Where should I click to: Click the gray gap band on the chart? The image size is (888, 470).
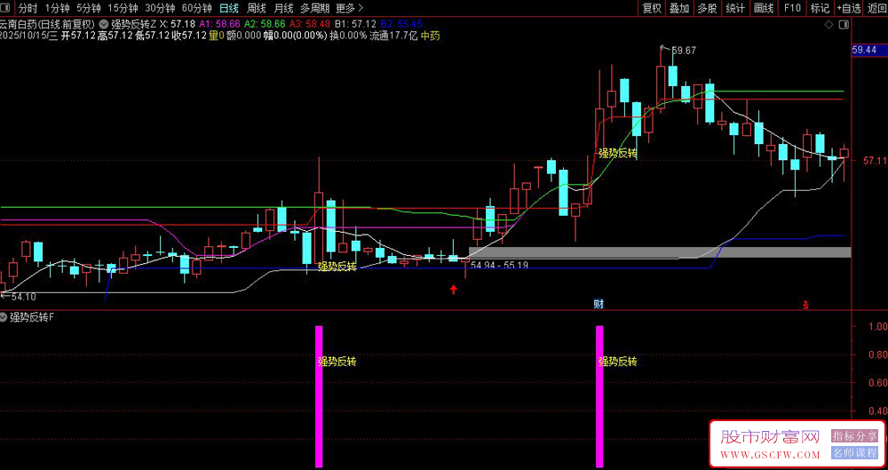[x=660, y=251]
